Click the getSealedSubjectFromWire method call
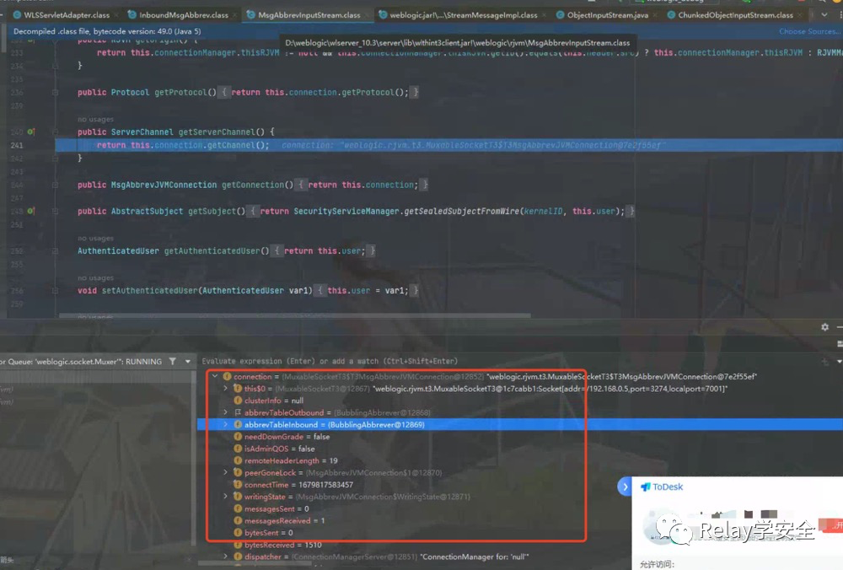This screenshot has height=570, width=843. (x=462, y=212)
